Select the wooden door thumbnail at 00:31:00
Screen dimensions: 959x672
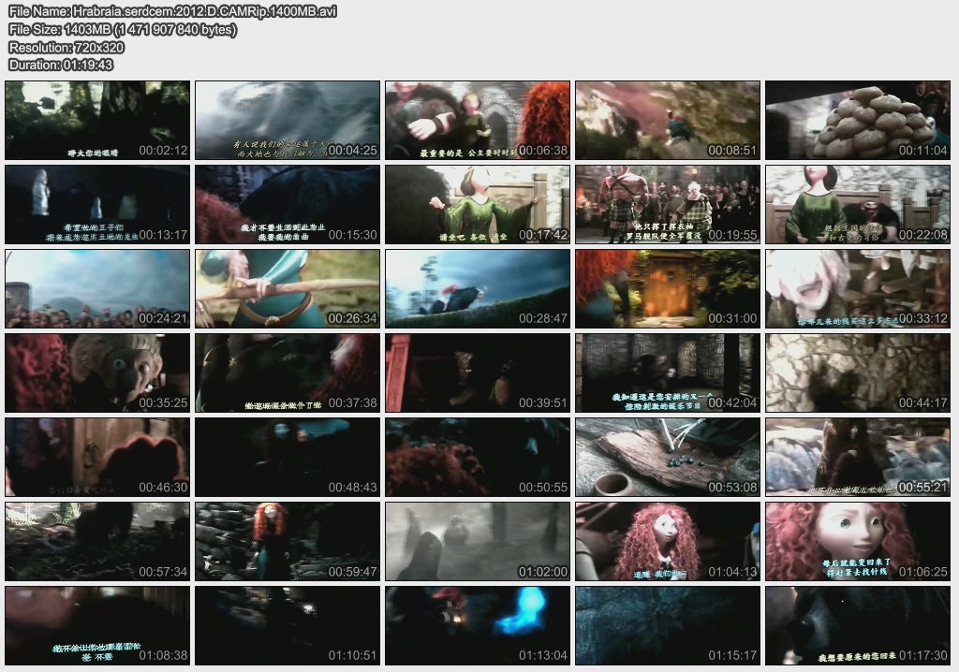(x=668, y=288)
